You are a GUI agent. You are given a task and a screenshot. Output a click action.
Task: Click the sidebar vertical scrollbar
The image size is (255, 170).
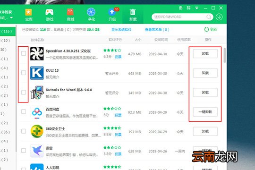(16, 88)
